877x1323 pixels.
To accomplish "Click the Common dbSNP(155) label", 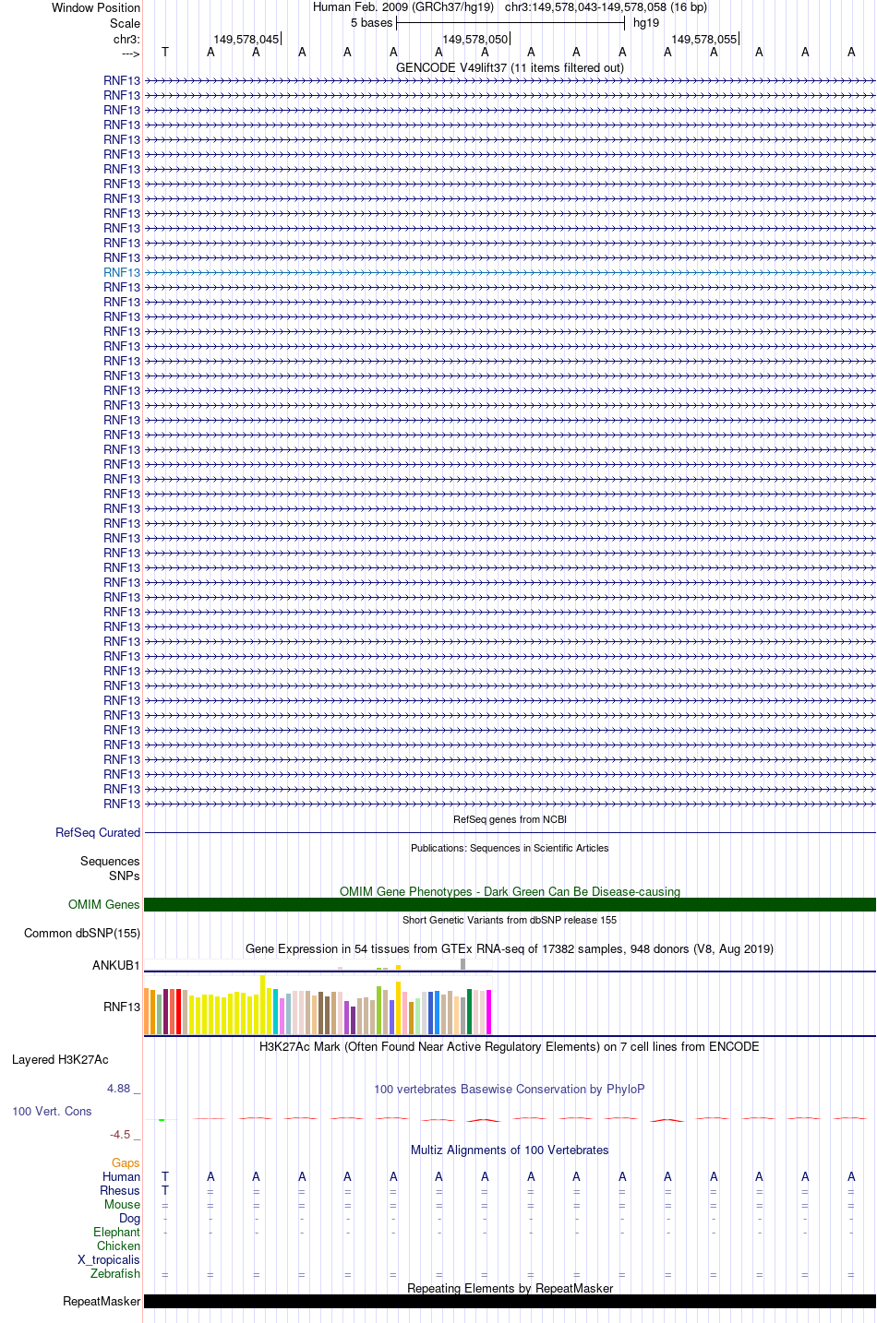I will [82, 933].
